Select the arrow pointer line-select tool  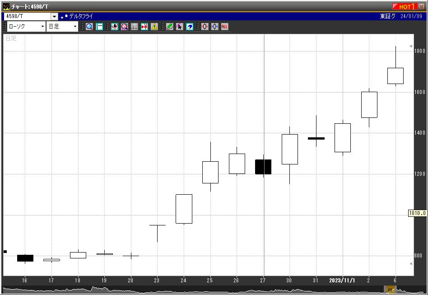pyautogui.click(x=179, y=27)
